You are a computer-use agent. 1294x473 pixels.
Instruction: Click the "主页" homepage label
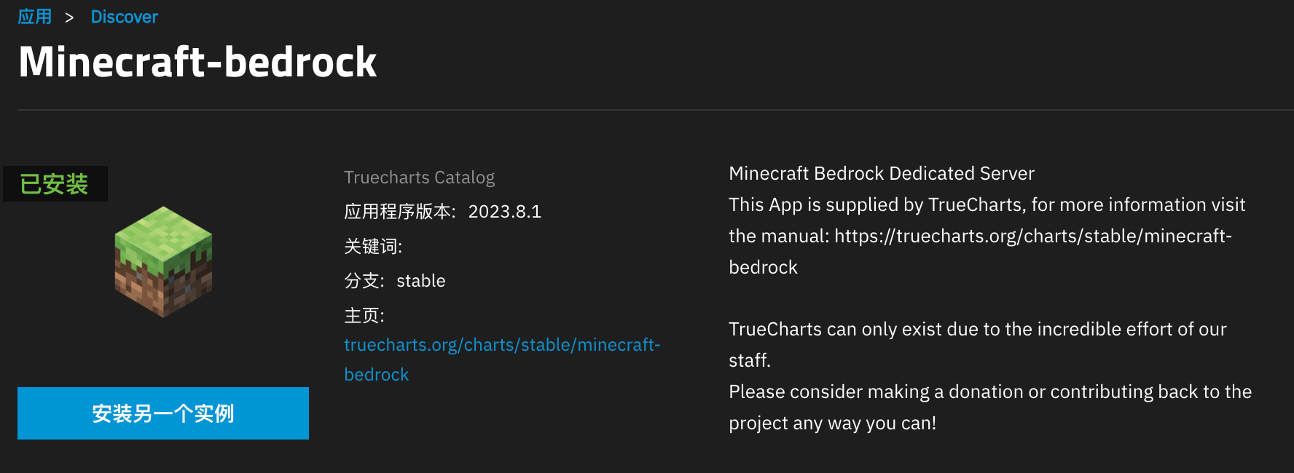point(364,316)
